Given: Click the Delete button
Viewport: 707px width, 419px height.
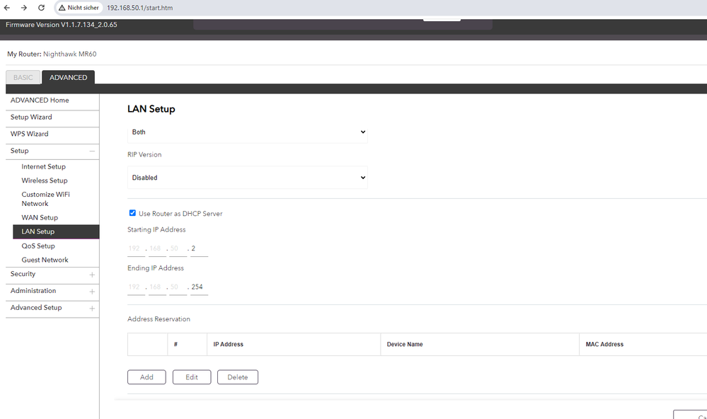Looking at the screenshot, I should click(x=237, y=377).
